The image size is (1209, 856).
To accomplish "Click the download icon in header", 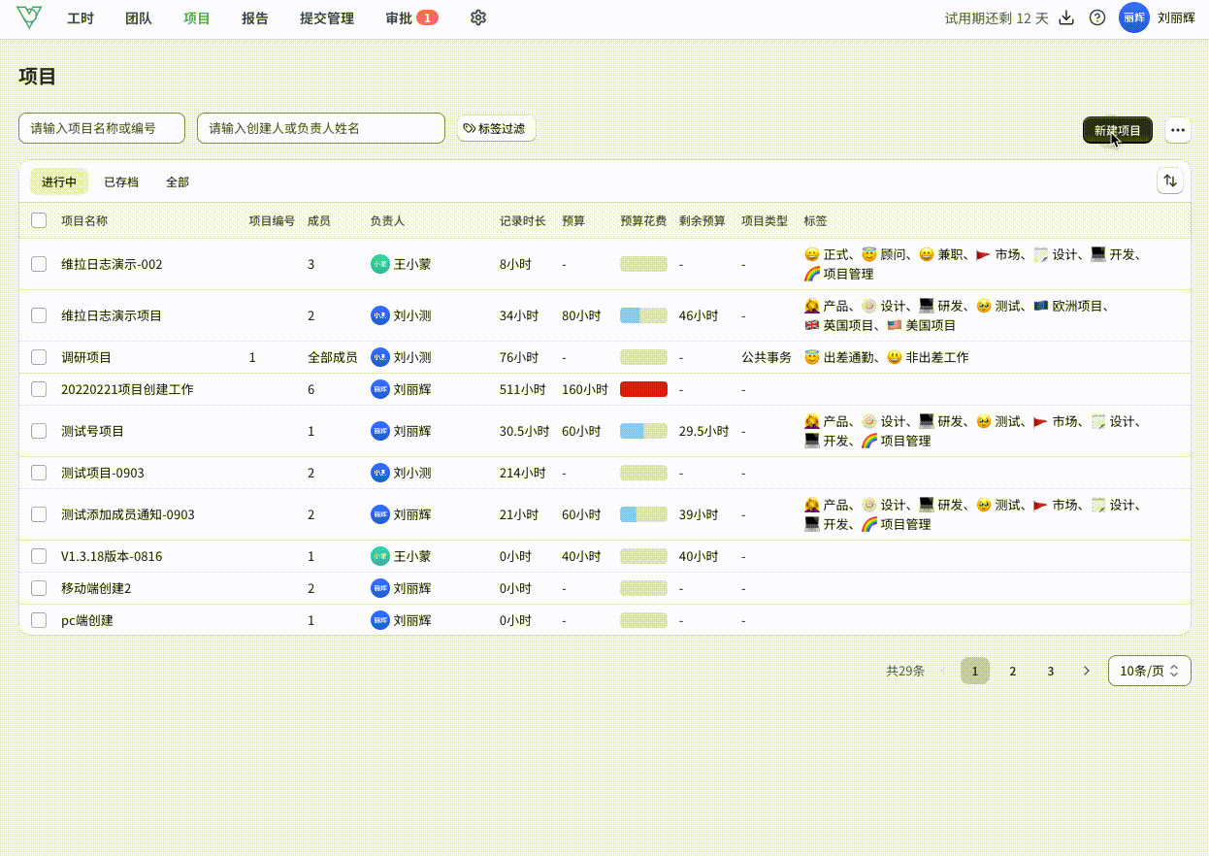I will [x=1066, y=17].
